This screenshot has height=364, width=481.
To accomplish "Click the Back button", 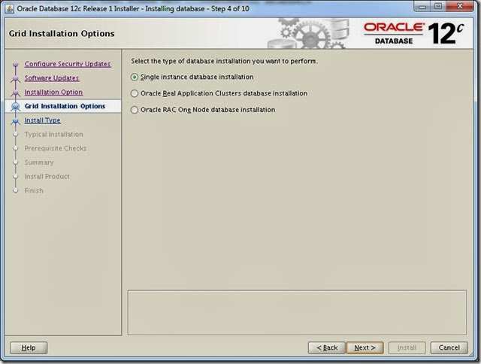I will click(327, 347).
